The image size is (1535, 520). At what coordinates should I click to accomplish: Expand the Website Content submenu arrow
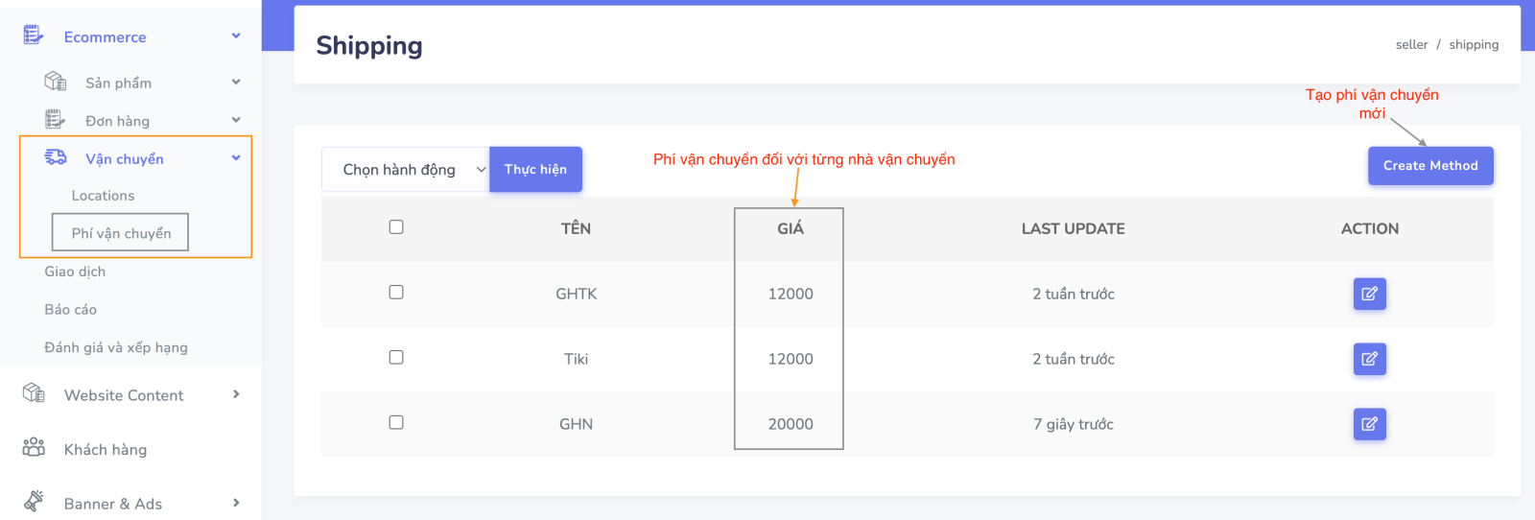point(236,394)
